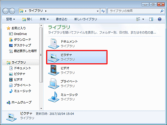Image resolution: width=167 pixels, height=125 pixels.
Task: Select the ドキュメント library large icon
Action: pyautogui.click(x=53, y=44)
